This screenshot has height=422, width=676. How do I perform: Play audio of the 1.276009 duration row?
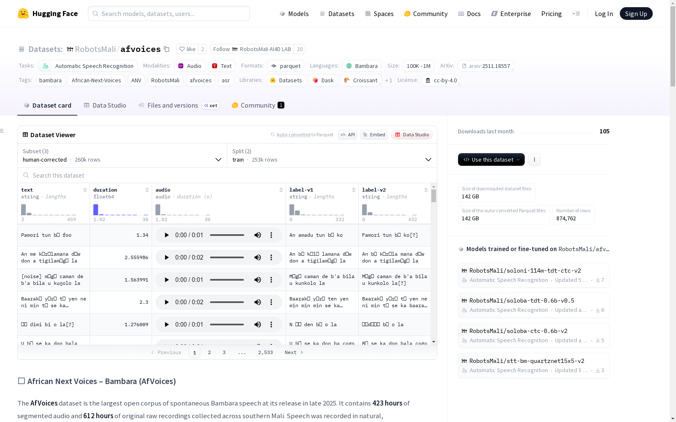[x=166, y=325]
